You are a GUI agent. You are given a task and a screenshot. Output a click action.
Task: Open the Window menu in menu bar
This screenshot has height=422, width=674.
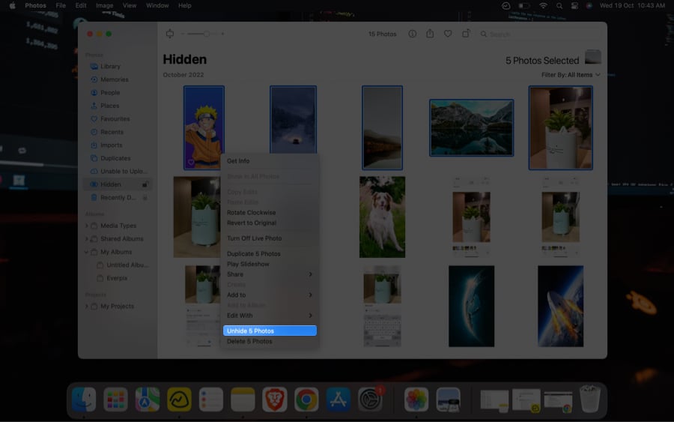(x=157, y=5)
